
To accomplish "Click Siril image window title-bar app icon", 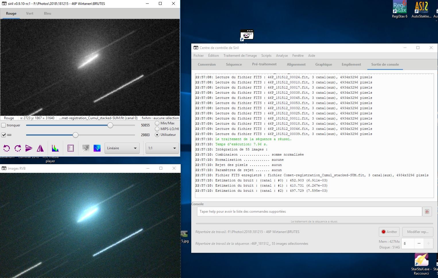I will (4, 3).
